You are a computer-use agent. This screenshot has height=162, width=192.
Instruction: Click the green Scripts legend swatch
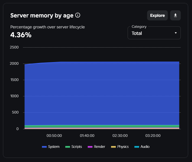tap(68, 147)
